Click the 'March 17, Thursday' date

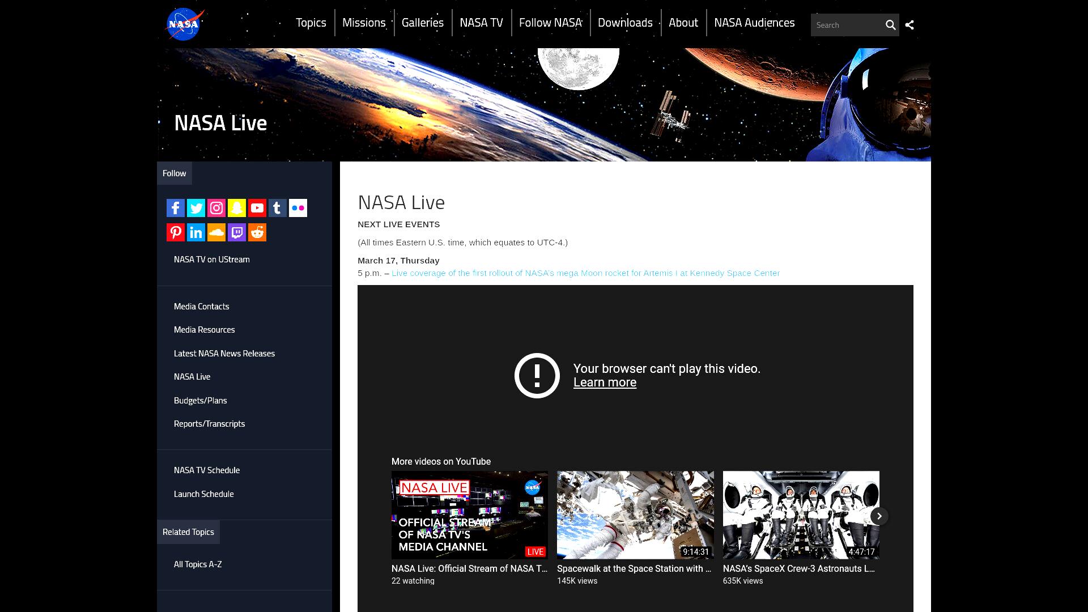[x=399, y=261]
